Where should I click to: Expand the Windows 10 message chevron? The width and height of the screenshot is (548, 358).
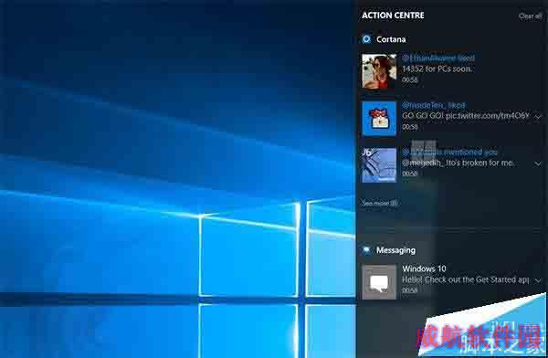(x=538, y=280)
